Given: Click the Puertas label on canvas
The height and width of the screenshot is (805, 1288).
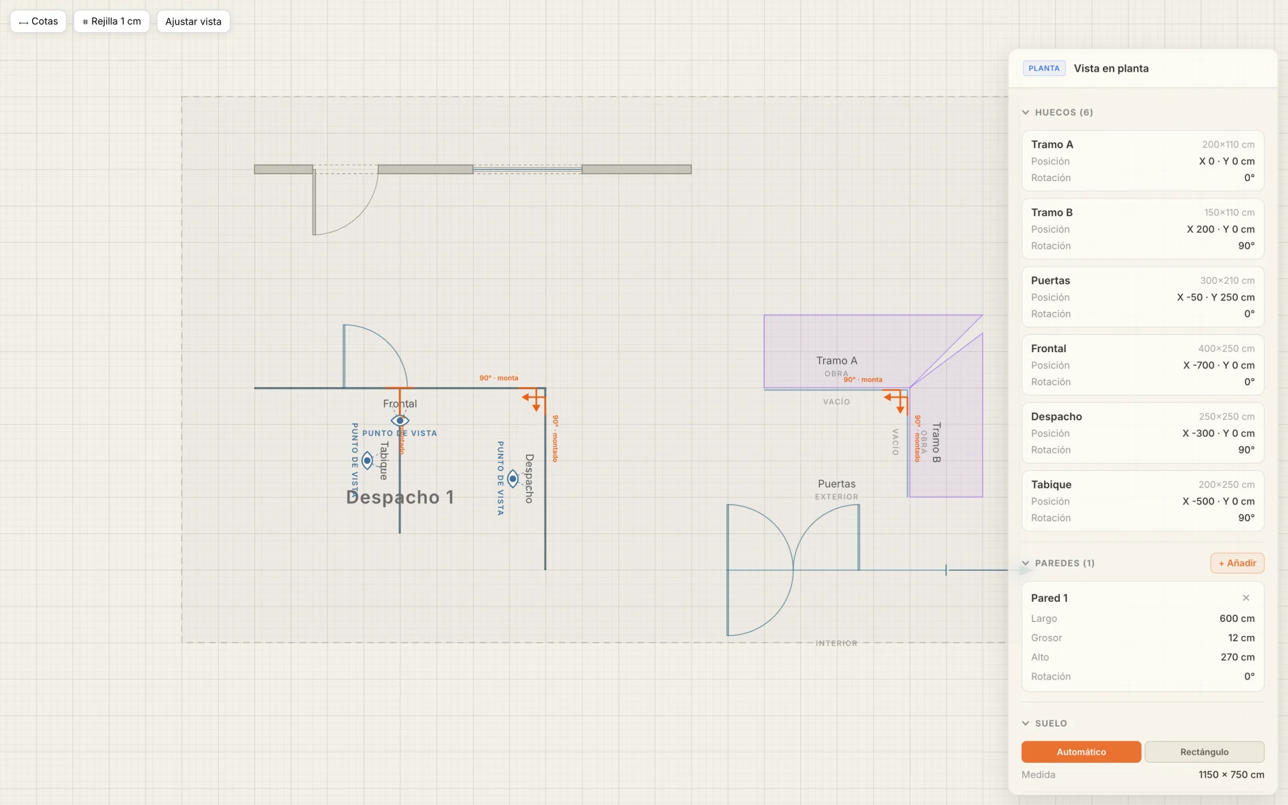Looking at the screenshot, I should (x=837, y=484).
